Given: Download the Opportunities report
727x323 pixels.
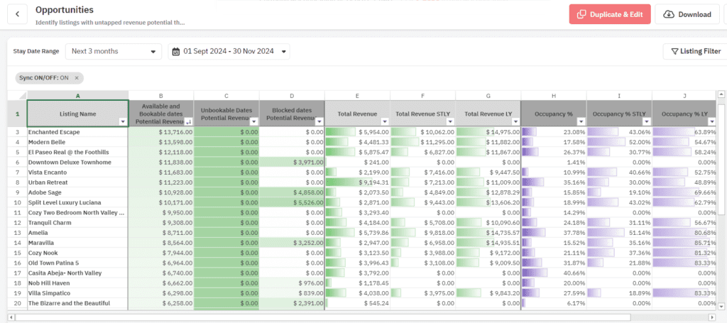Looking at the screenshot, I should click(686, 14).
